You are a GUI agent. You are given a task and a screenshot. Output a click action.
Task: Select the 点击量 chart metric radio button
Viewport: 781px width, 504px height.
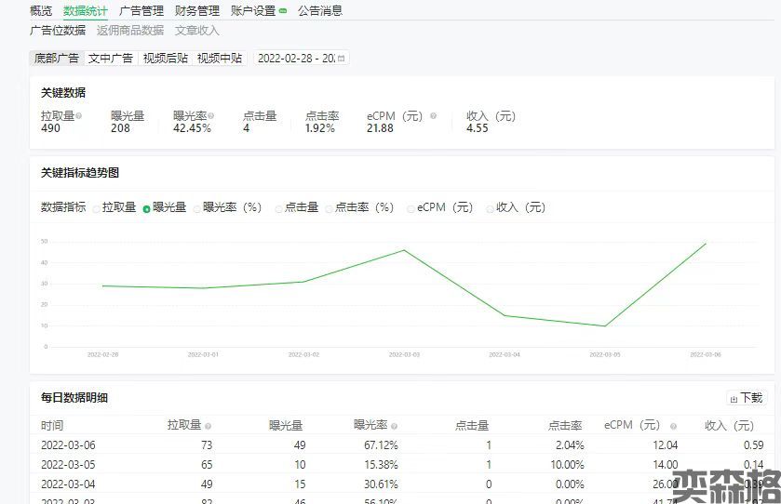(x=278, y=209)
